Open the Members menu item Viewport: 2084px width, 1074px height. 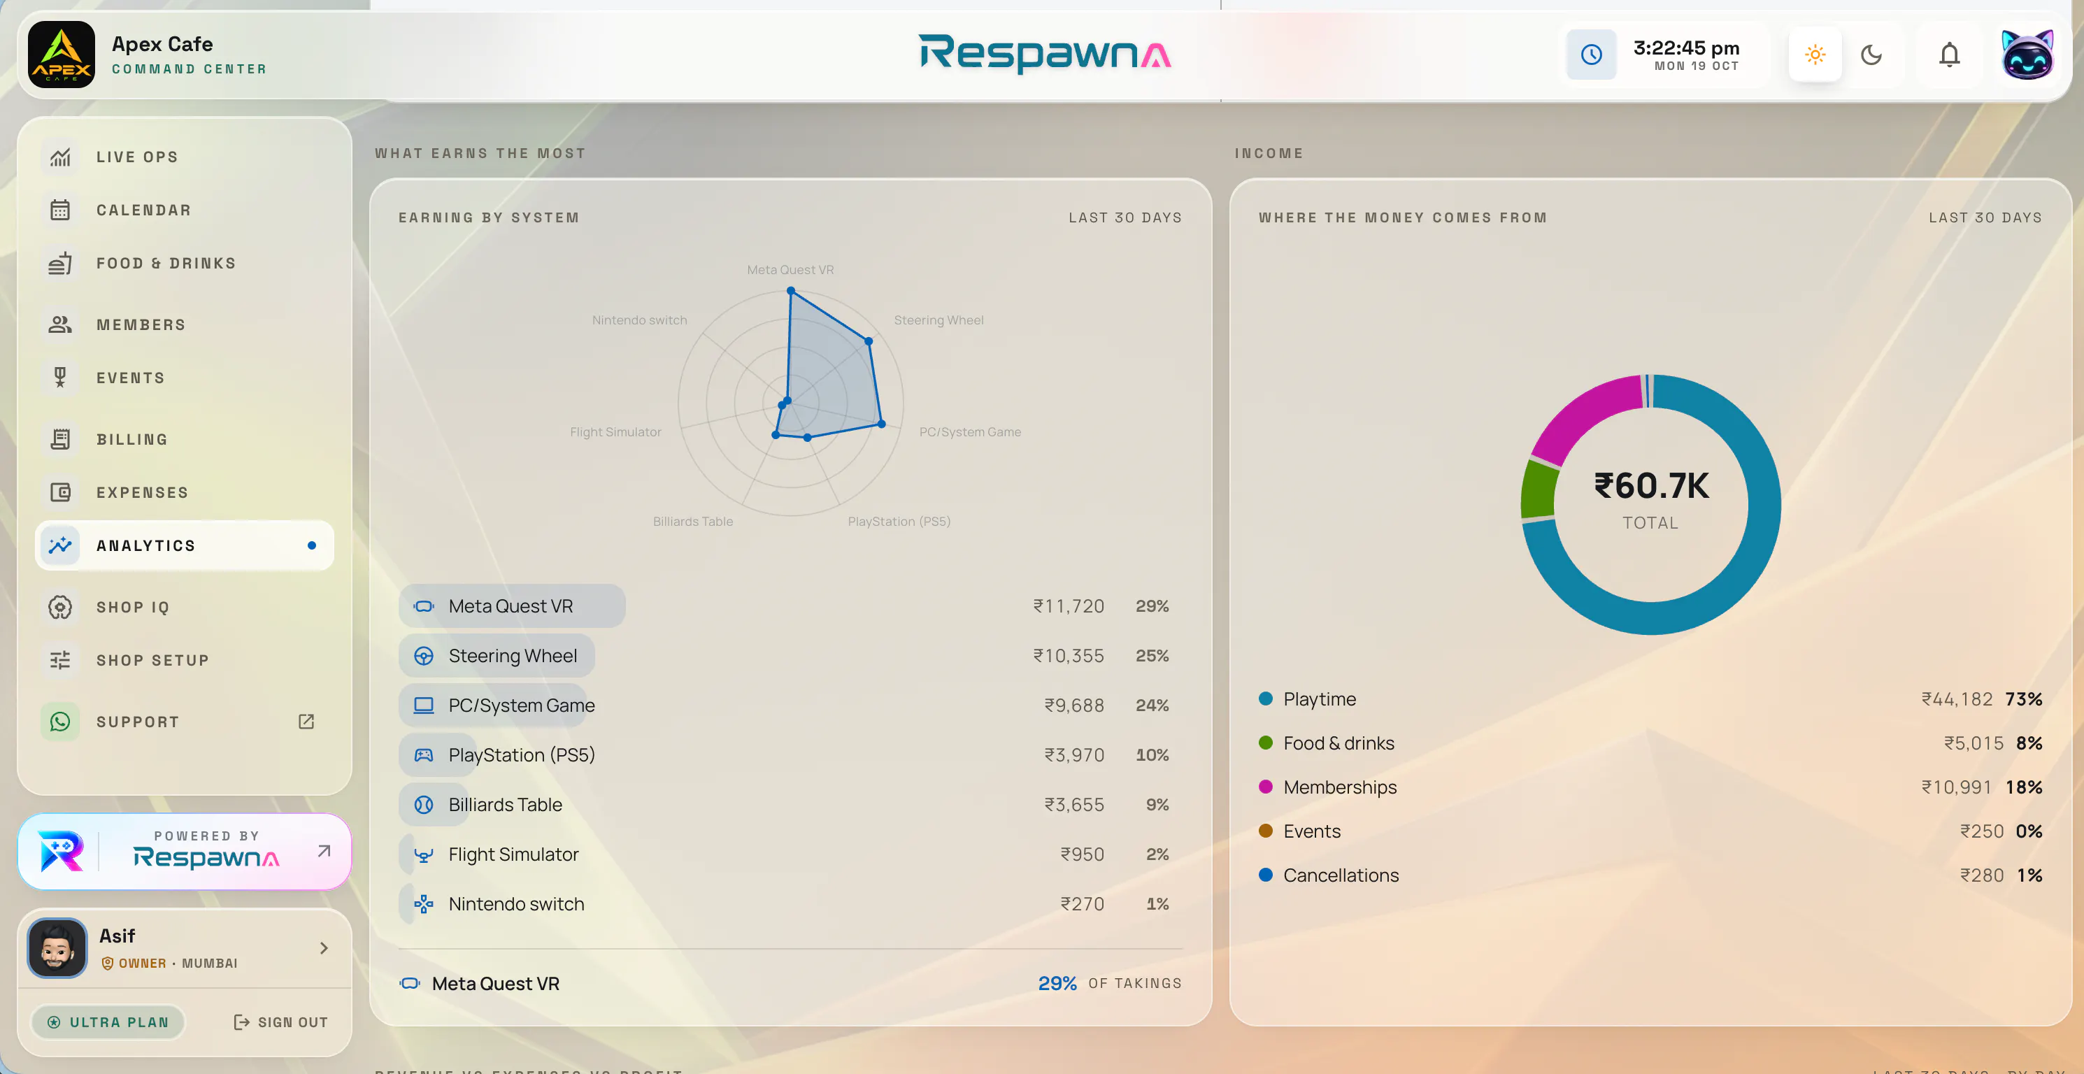(x=185, y=324)
